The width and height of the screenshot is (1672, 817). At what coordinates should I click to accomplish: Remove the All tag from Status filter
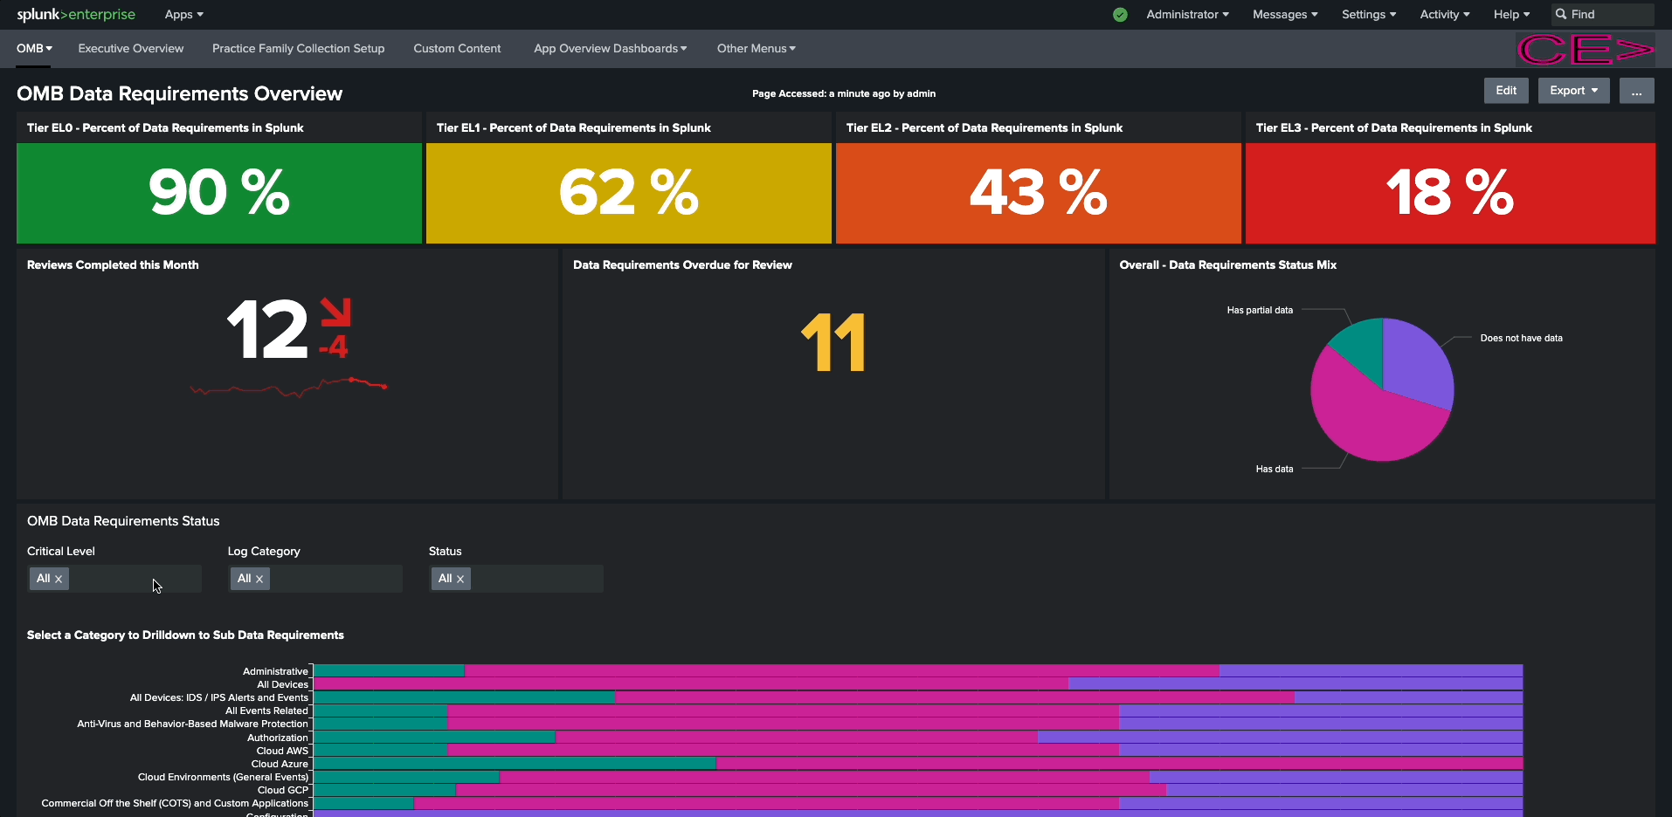460,580
